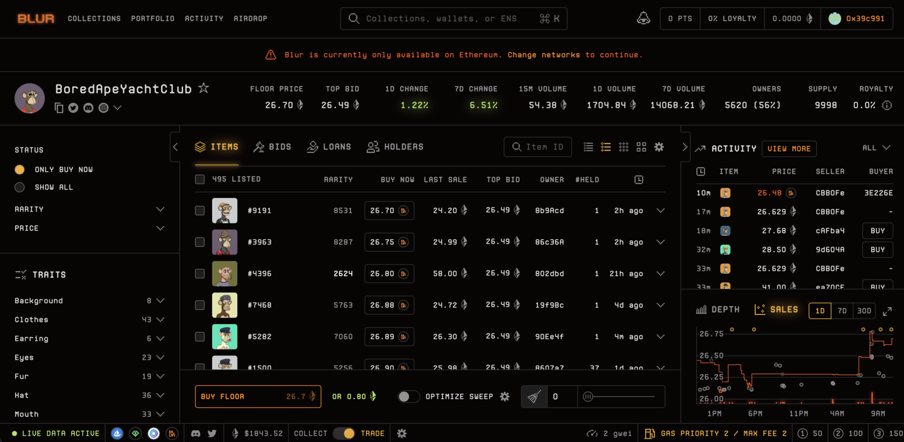Click Buy Now 26.70 for #9191
The height and width of the screenshot is (442, 904).
tap(389, 211)
